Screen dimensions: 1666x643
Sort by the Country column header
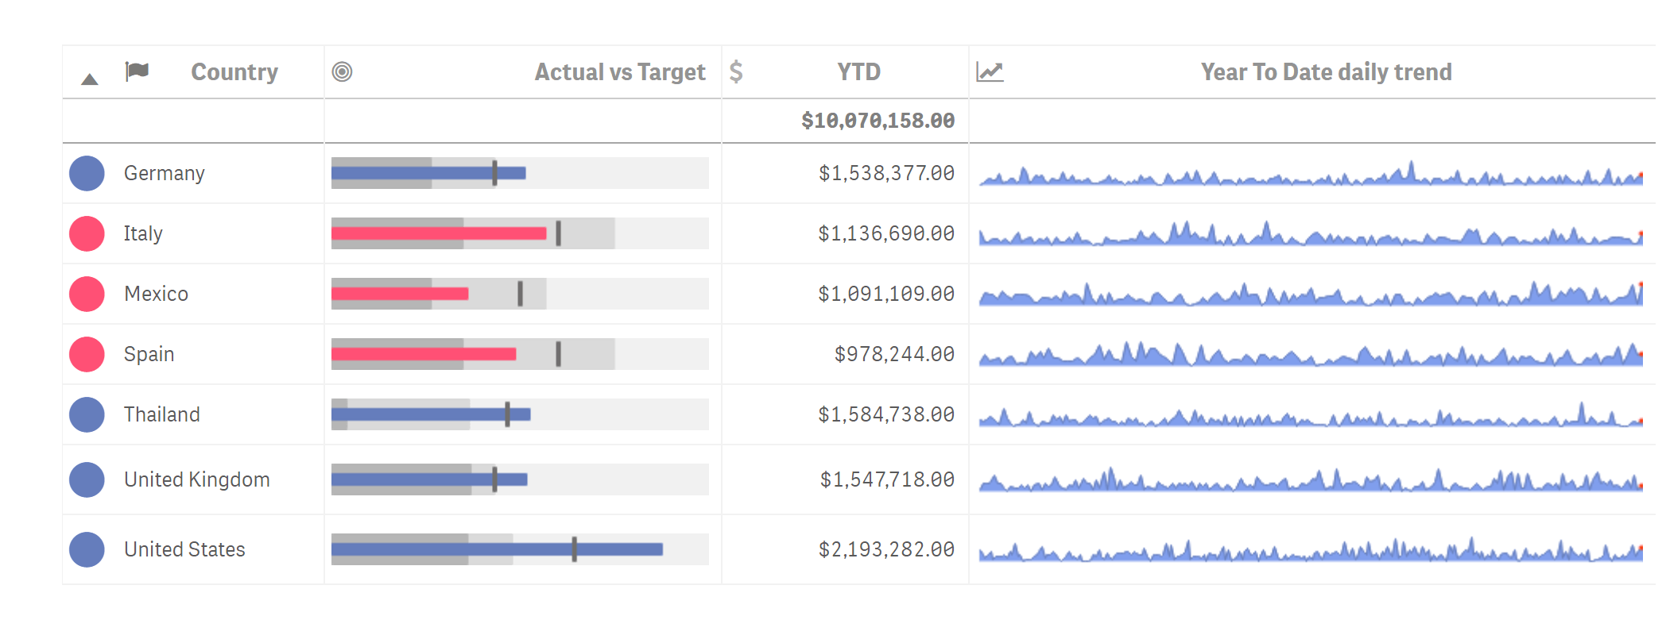point(234,72)
